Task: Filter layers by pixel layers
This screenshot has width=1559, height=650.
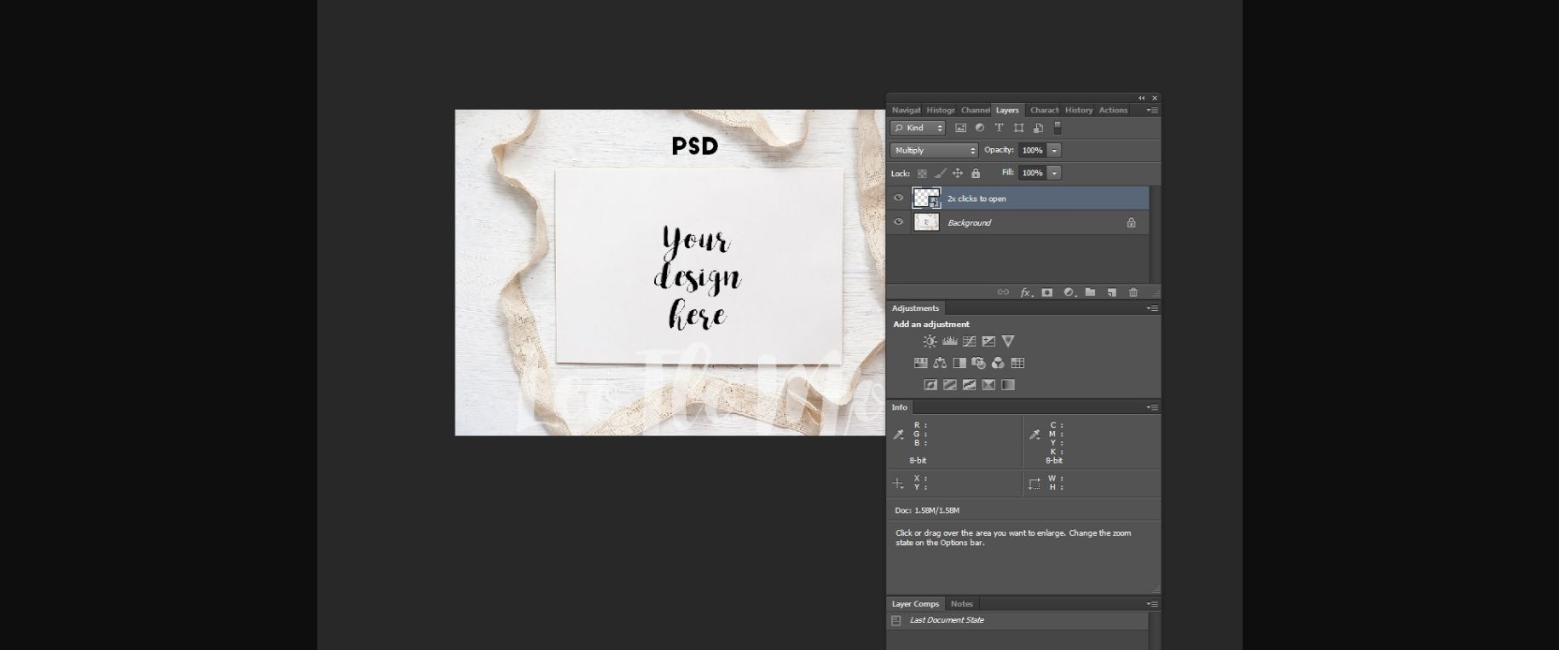Action: coord(960,128)
